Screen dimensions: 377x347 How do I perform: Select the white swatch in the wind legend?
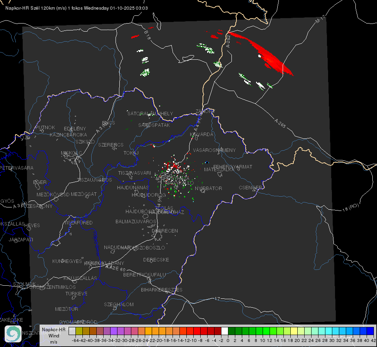point(225,331)
